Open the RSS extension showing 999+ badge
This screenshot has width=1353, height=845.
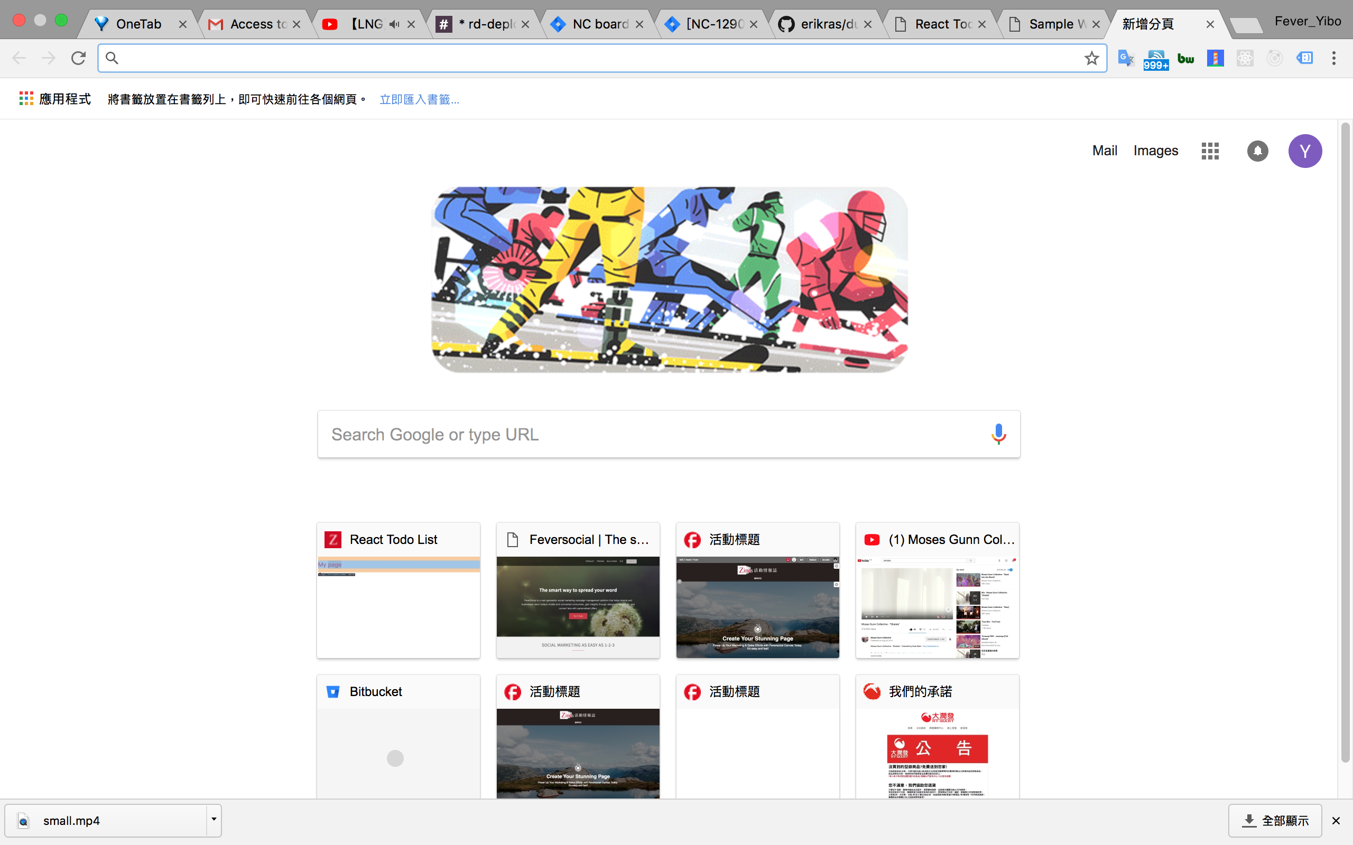coord(1155,59)
